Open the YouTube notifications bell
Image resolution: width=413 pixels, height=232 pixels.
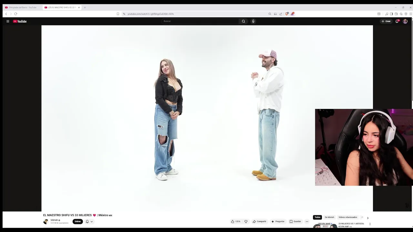tap(397, 21)
